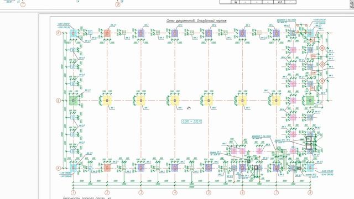Pick the purple foundation at axes В and 3

[141, 33]
